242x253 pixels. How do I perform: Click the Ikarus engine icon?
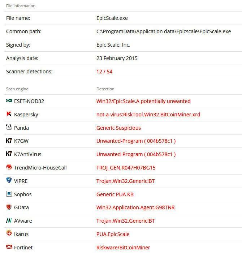(9, 233)
